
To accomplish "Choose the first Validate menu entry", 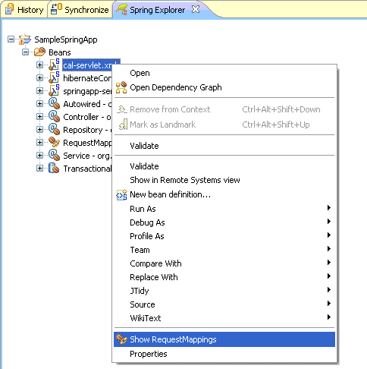I will coord(224,146).
